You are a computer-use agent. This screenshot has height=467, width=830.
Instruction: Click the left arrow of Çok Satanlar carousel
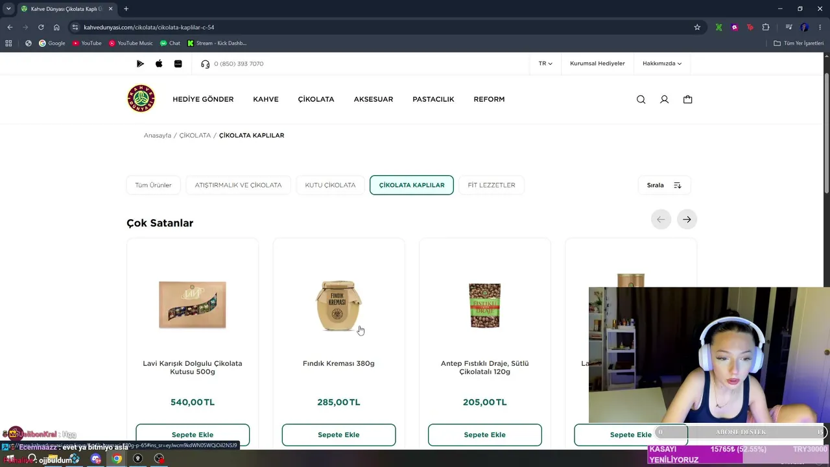point(661,219)
